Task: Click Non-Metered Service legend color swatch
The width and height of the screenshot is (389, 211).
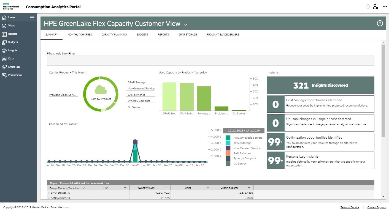Action: [228, 148]
